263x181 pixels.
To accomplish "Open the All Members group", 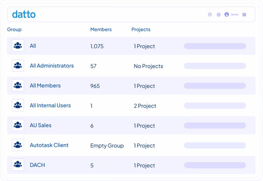I will (x=45, y=85).
